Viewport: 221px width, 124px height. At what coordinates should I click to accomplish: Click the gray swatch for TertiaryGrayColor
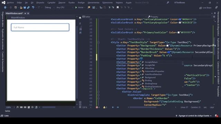(x=180, y=23)
